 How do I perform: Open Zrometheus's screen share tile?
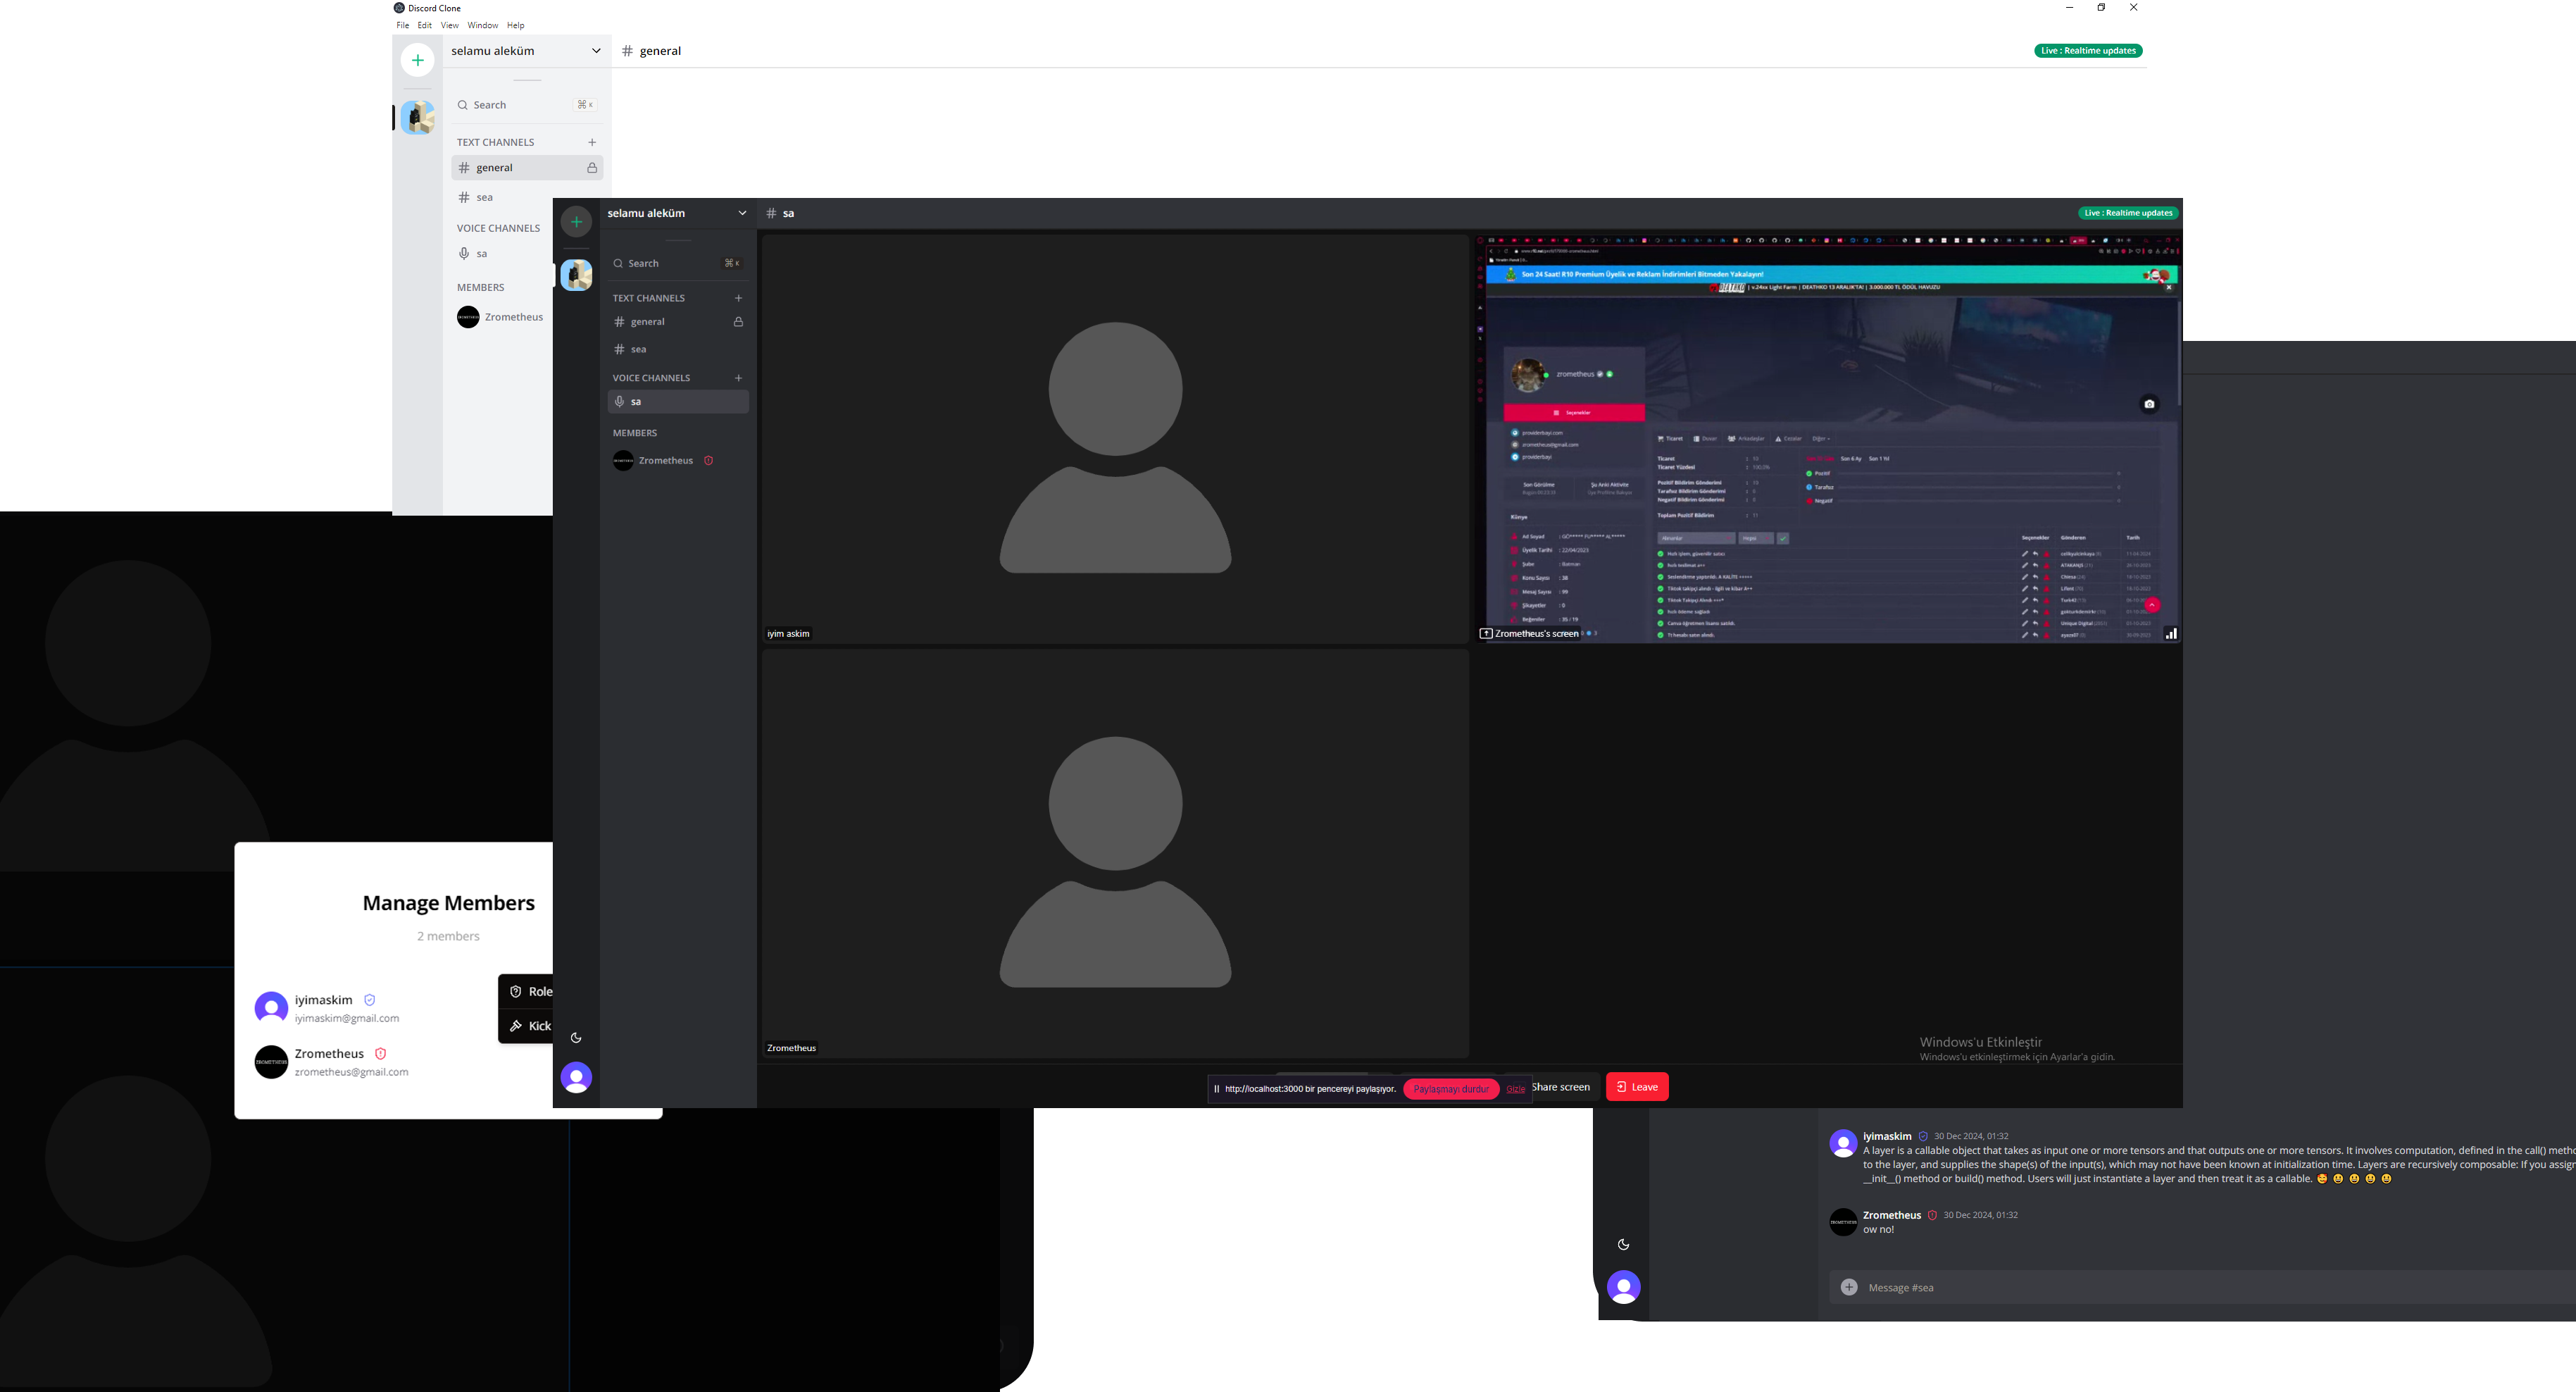tap(1828, 439)
